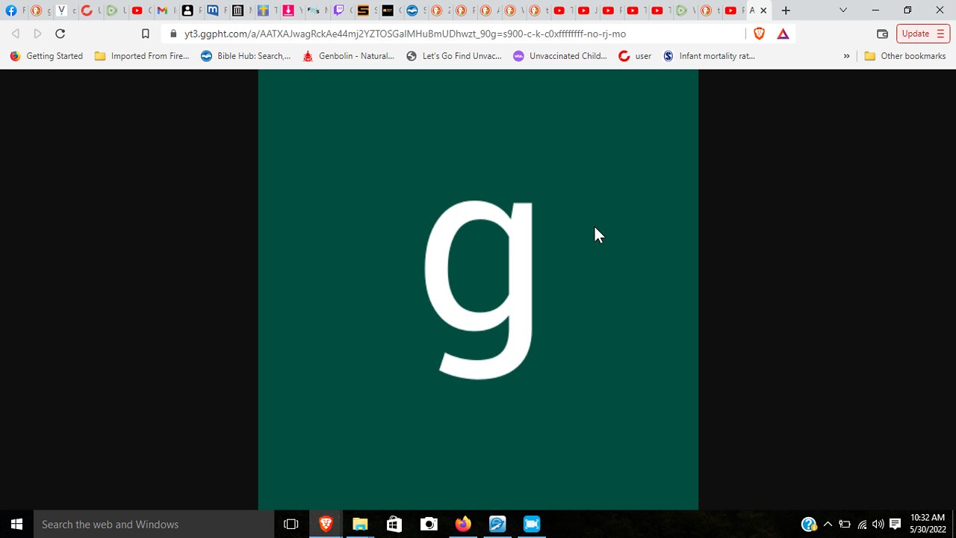Open Other bookmarks folder
This screenshot has height=538, width=956.
click(x=905, y=56)
